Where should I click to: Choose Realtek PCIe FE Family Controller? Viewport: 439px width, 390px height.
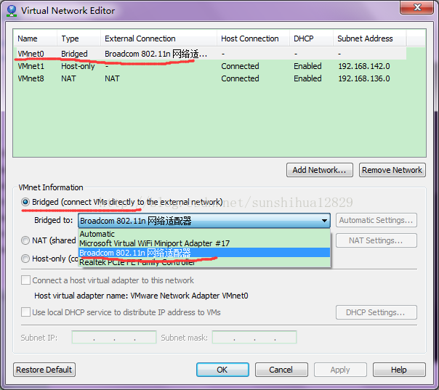(x=204, y=262)
